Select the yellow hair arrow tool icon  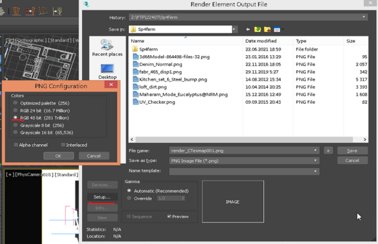[58, 11]
